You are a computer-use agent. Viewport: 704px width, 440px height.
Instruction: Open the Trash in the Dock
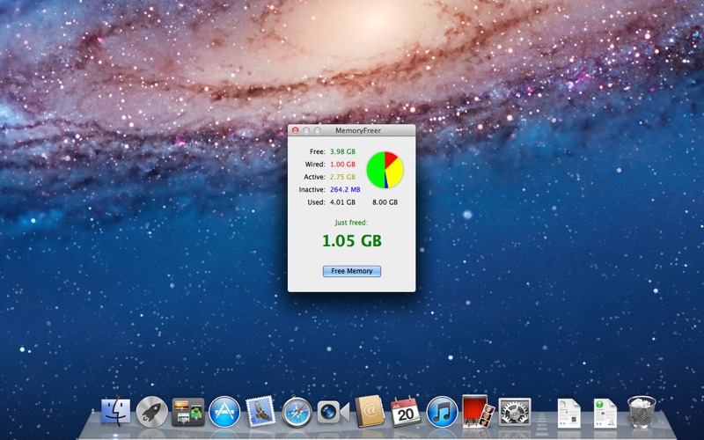coord(642,412)
